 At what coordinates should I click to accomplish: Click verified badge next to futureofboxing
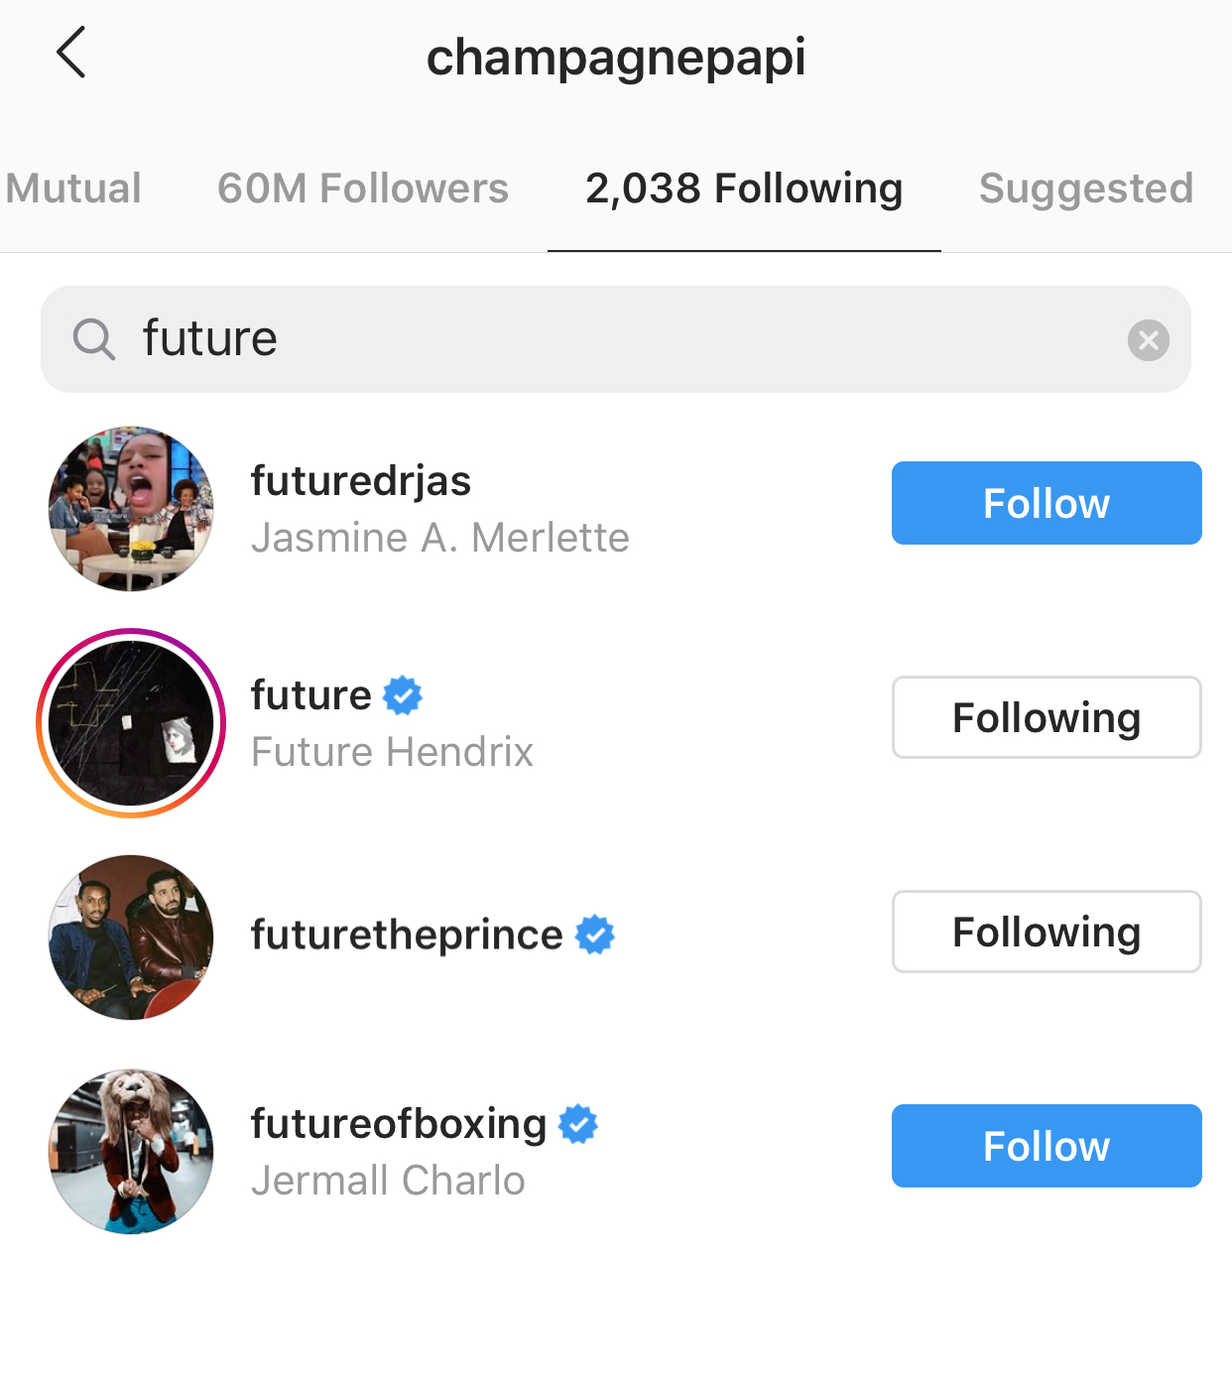[578, 1124]
